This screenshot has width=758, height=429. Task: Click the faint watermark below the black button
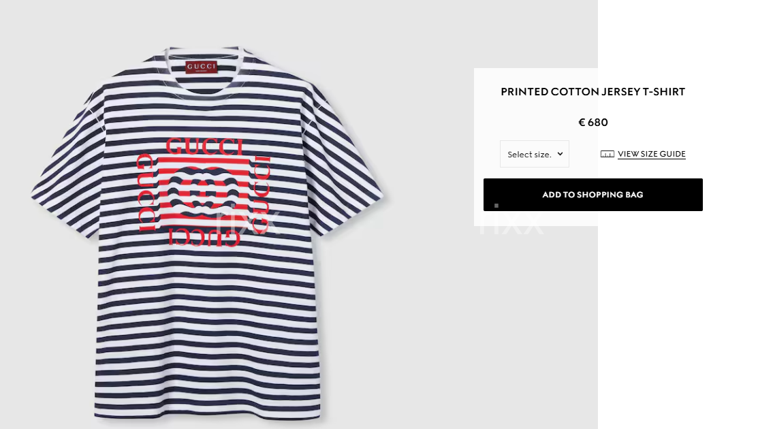point(511,224)
